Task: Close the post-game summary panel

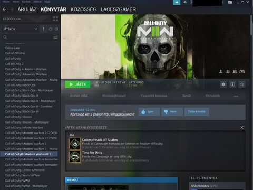Action: [242, 127]
